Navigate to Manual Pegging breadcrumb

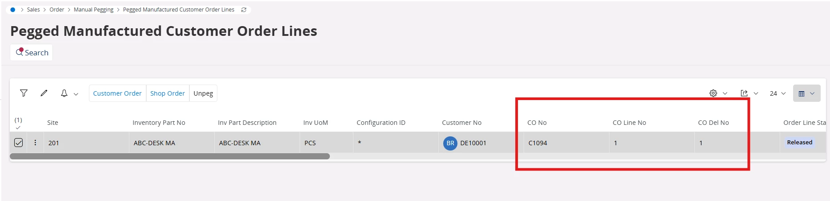tap(93, 10)
